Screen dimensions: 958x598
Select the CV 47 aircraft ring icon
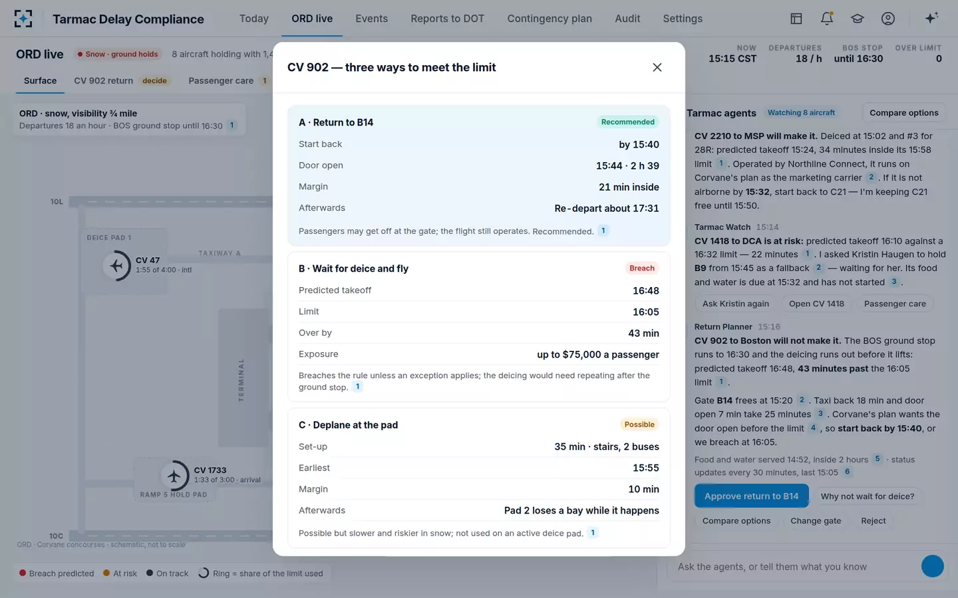[x=116, y=266]
